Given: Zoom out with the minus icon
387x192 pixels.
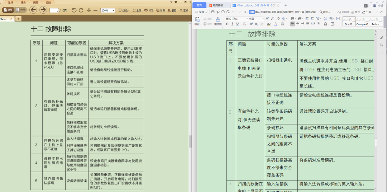Looking at the screenshot, I should 96,10.
